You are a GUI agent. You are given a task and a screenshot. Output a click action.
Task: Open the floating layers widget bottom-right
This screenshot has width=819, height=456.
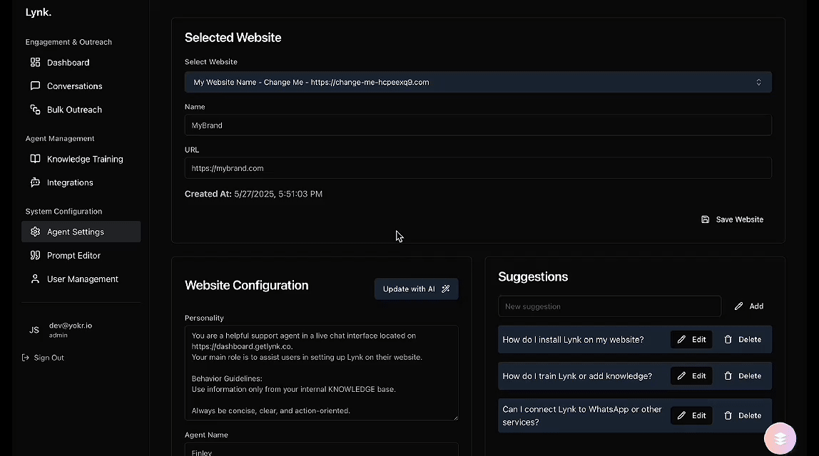[x=780, y=438]
